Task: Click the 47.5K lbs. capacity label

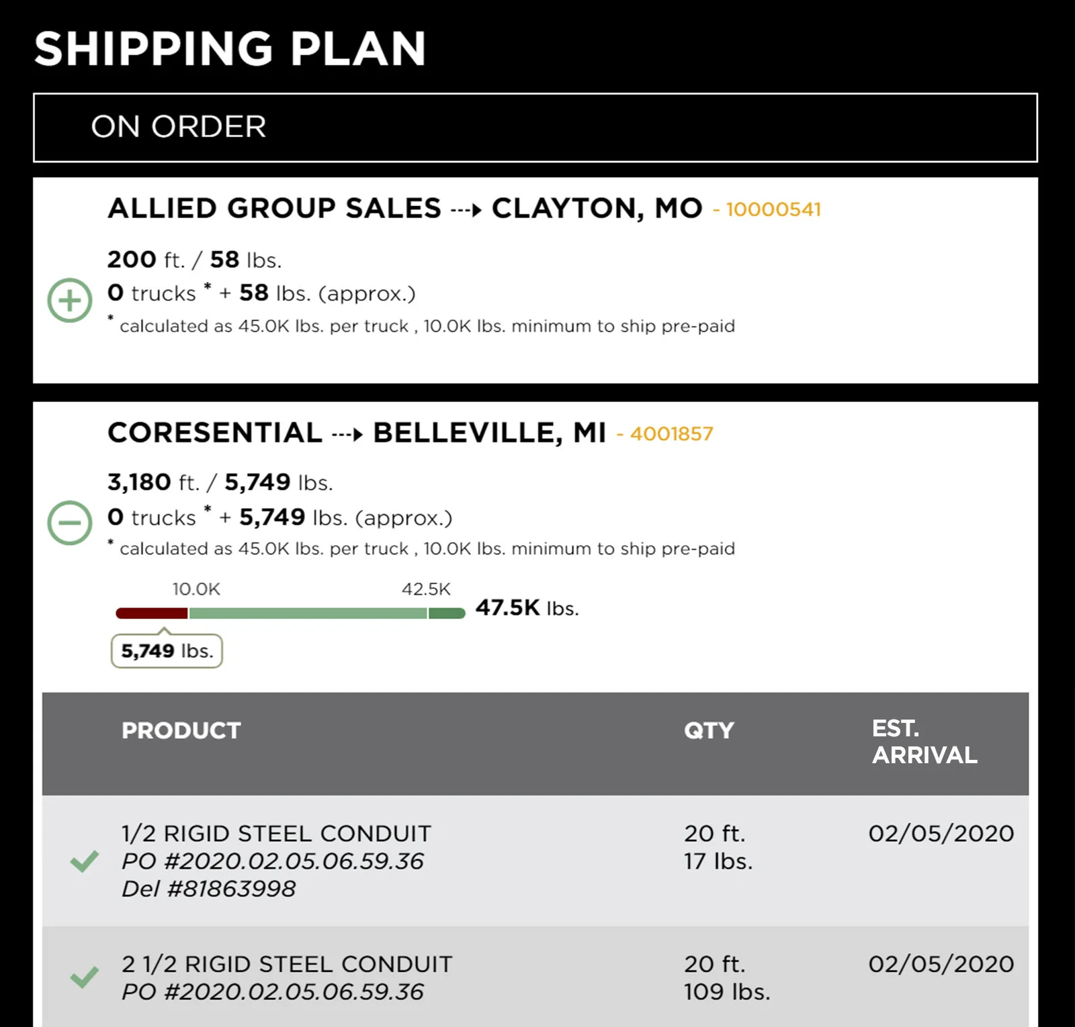Action: 527,607
